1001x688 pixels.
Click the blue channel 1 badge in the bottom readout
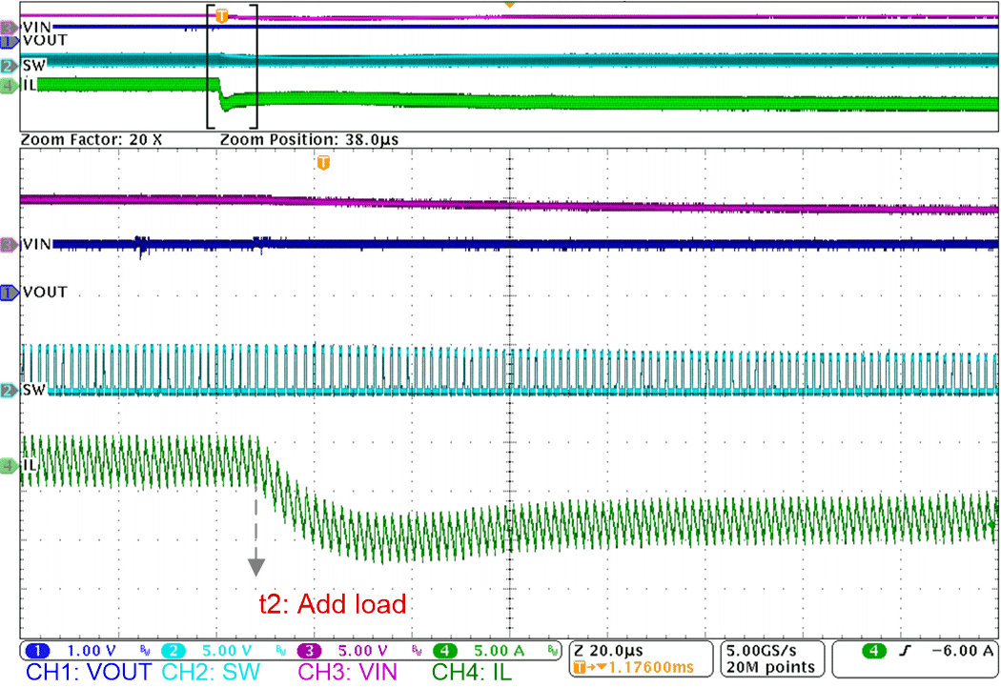(x=38, y=650)
